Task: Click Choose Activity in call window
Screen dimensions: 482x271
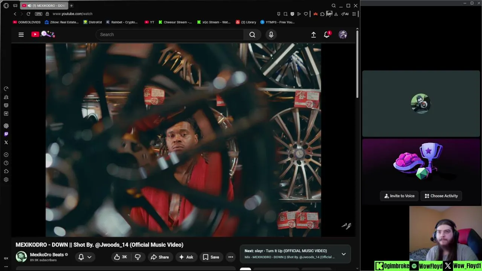Action: [x=441, y=196]
